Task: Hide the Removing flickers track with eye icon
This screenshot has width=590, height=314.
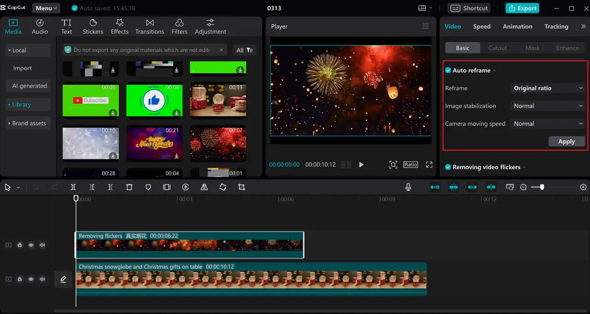Action: [31, 245]
